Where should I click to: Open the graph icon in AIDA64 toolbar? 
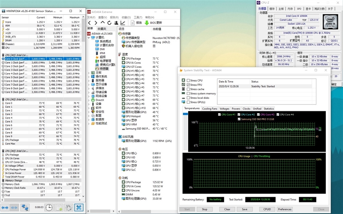123,23
